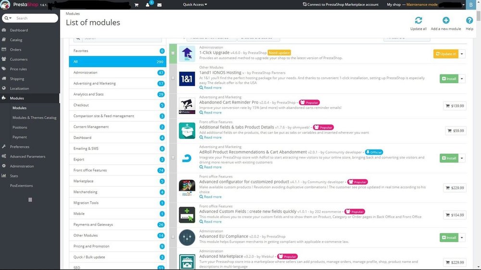Expand the dropdown arrow beside Update it!
481x270 pixels.
click(x=462, y=54)
